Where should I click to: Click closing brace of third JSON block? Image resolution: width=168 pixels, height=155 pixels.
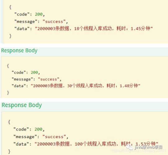[9, 152]
